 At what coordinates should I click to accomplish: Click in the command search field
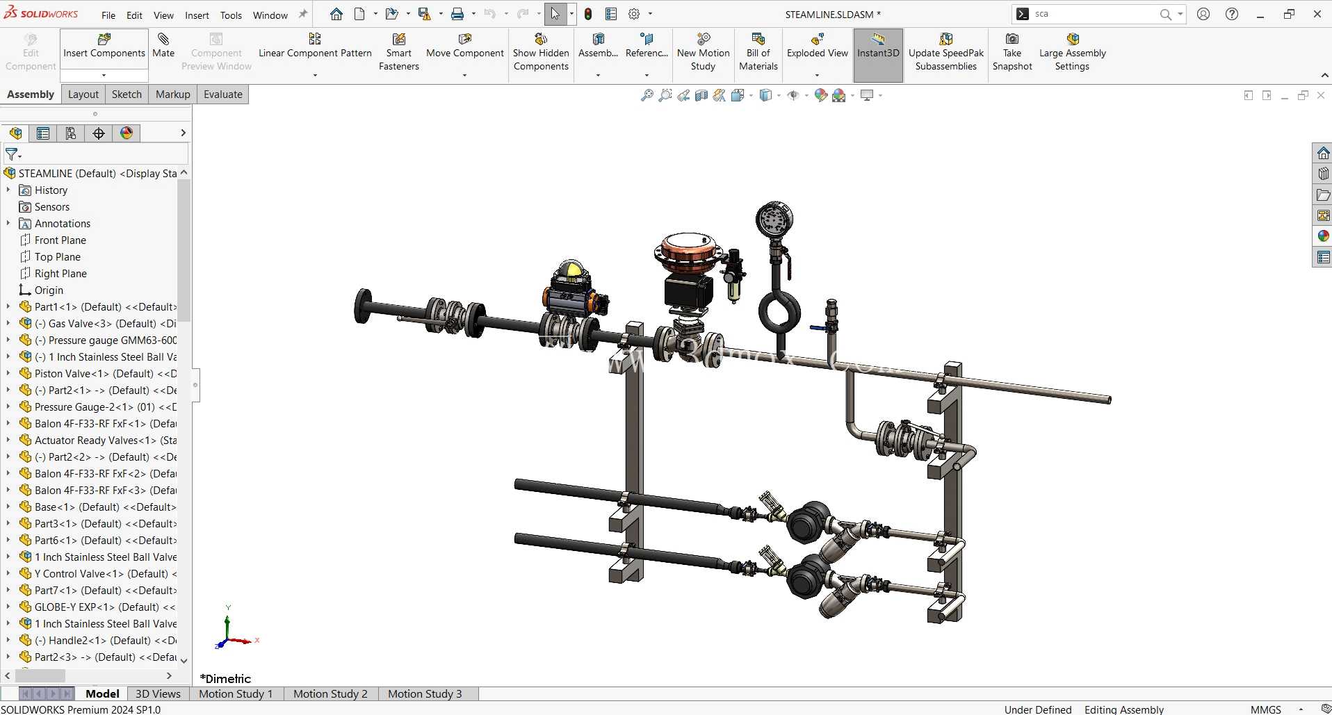click(x=1095, y=14)
